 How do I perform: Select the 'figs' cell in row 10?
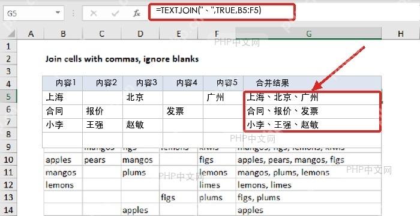coord(217,160)
